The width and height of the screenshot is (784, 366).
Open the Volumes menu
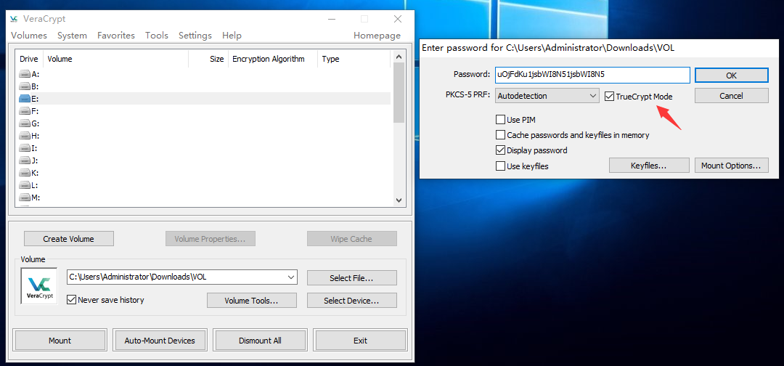tap(29, 36)
